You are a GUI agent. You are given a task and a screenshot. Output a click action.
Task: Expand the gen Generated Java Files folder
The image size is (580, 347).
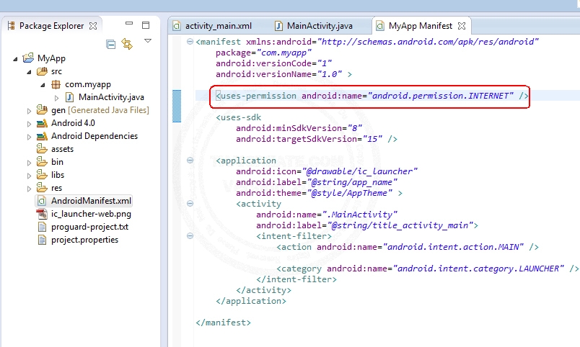(x=30, y=110)
